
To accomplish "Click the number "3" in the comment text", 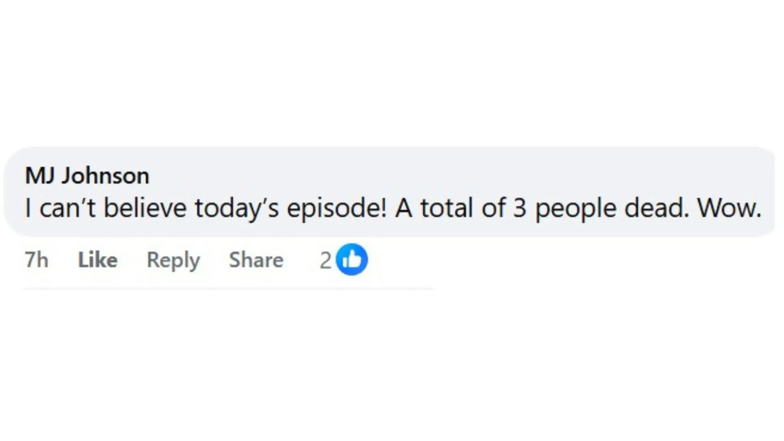I will [x=519, y=208].
